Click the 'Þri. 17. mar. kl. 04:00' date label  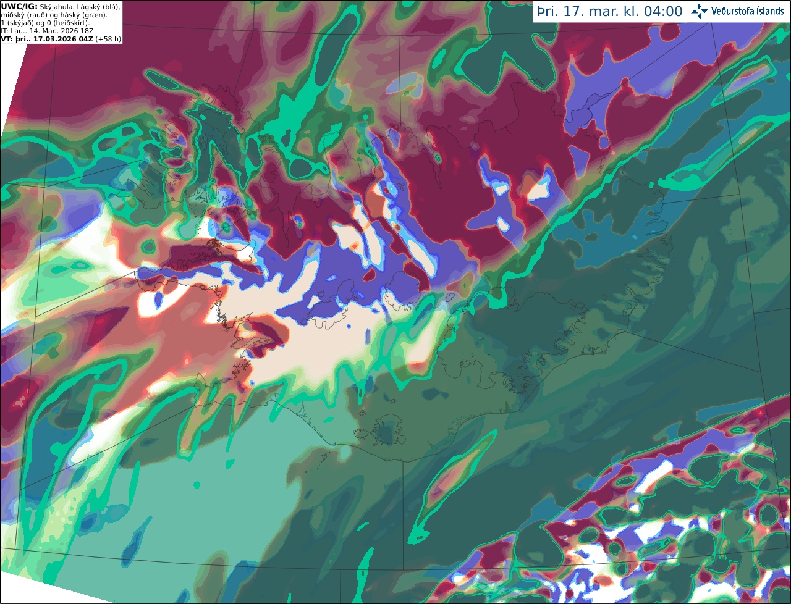[610, 12]
